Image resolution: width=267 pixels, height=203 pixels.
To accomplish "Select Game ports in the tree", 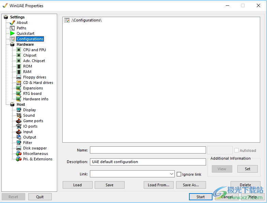I will coord(33,121).
